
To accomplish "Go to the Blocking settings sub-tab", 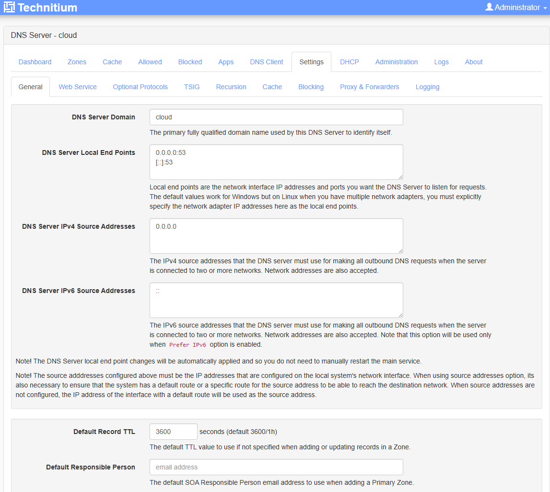I will pyautogui.click(x=311, y=87).
